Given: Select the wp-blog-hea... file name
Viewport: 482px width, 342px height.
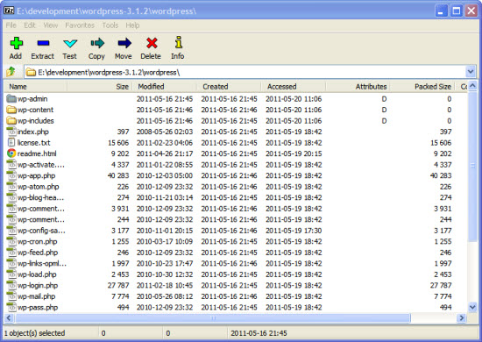Looking at the screenshot, I should [x=40, y=198].
